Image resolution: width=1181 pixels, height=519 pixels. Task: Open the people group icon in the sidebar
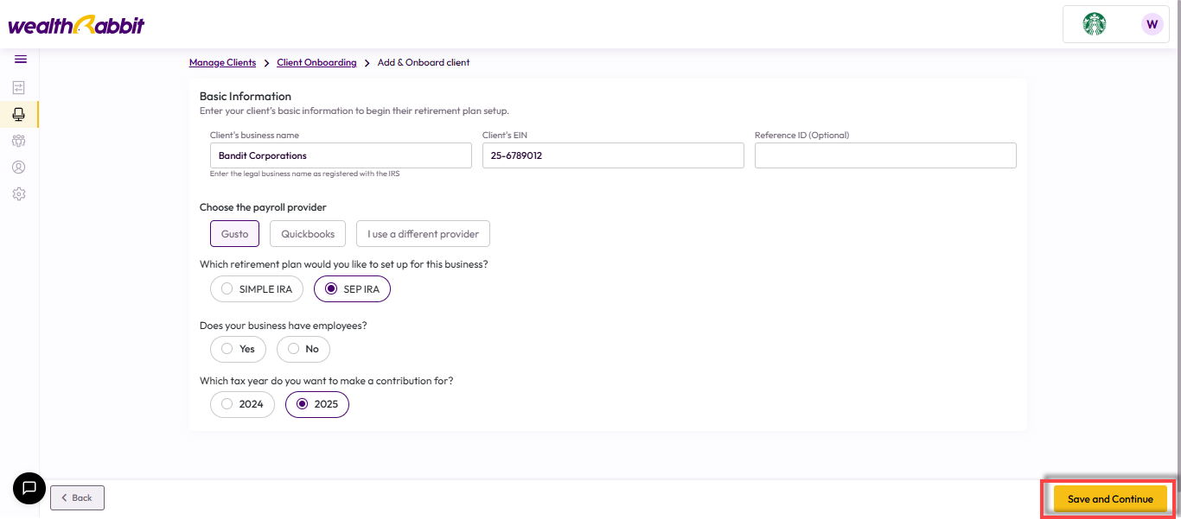(19, 141)
